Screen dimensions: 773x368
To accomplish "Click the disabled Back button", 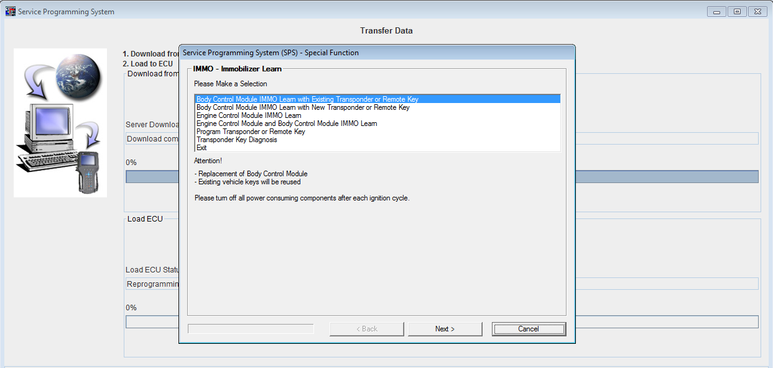I will pyautogui.click(x=366, y=329).
